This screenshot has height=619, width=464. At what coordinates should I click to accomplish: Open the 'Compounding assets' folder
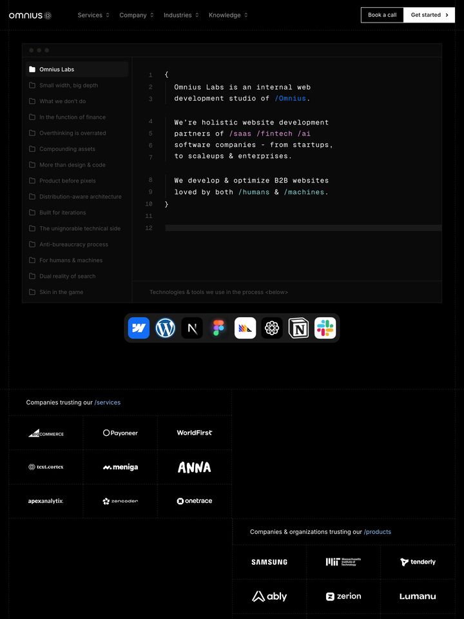click(x=77, y=149)
